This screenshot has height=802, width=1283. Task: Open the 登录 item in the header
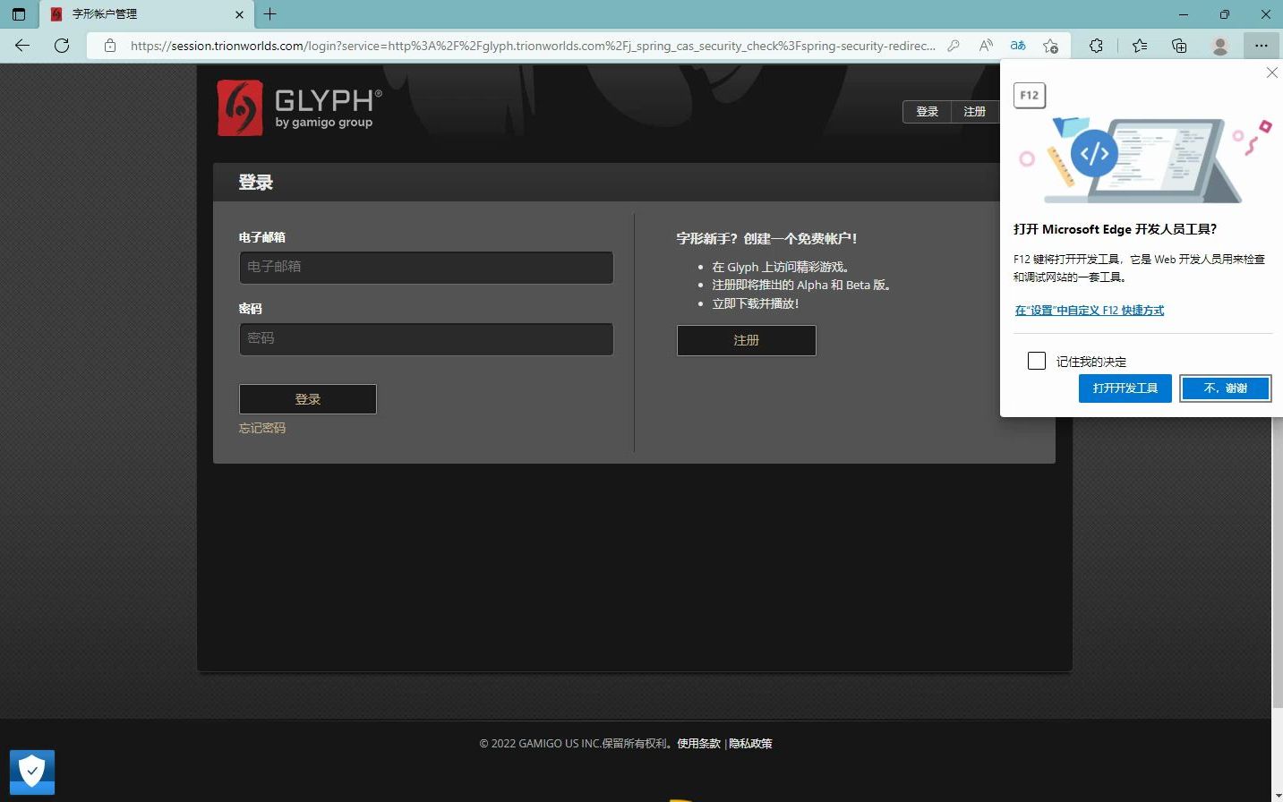(x=927, y=112)
